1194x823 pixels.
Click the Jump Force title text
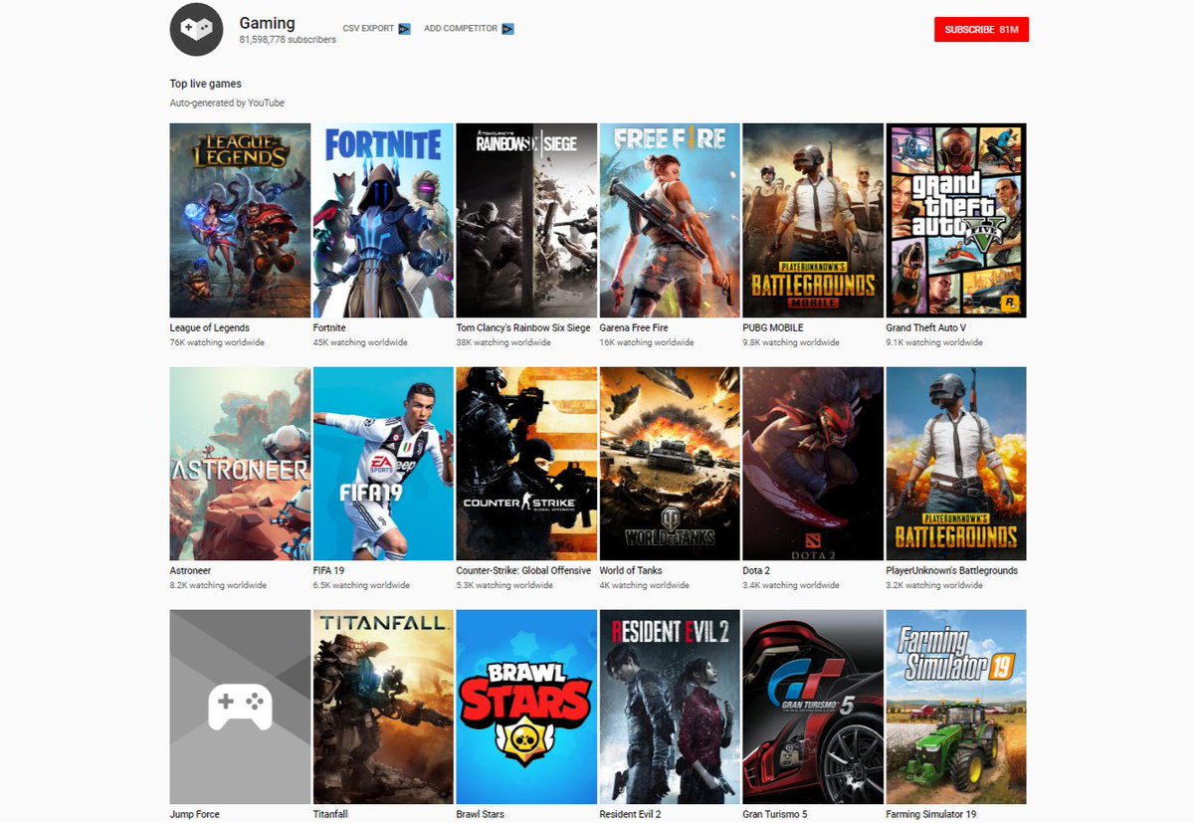[x=195, y=814]
